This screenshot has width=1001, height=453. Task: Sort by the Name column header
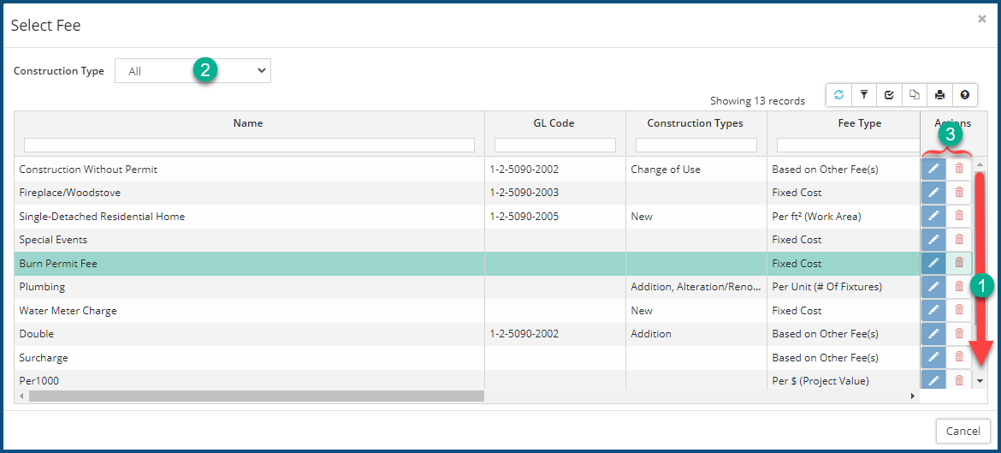[x=248, y=123]
